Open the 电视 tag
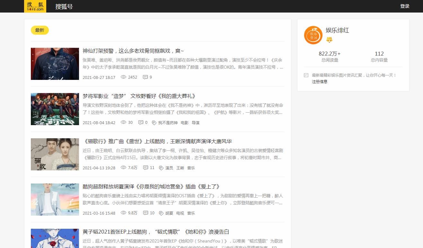 click(x=180, y=213)
